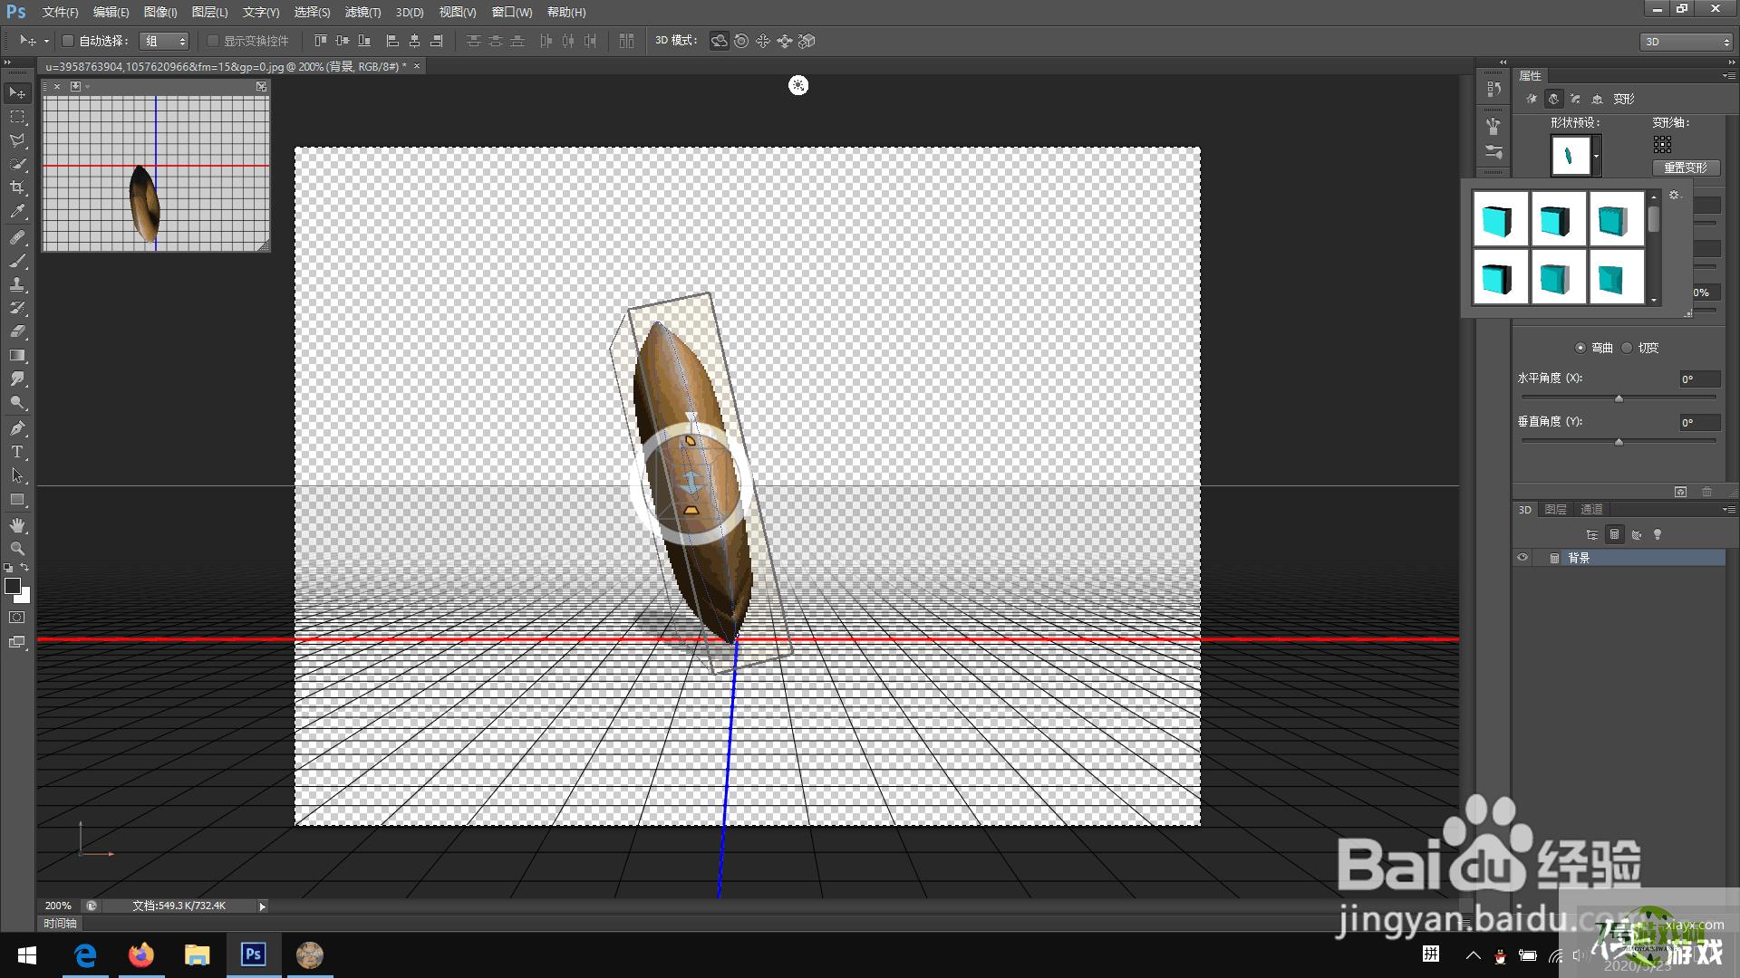
Task: Expand the collapsed toolbox double arrow
Action: click(x=8, y=63)
